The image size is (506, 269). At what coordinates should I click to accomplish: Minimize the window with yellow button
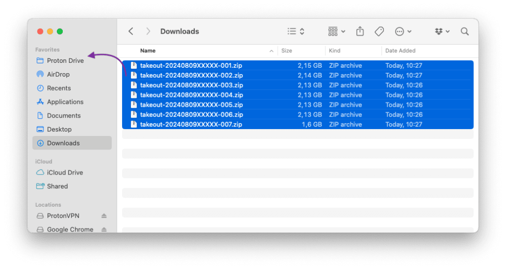coord(50,31)
